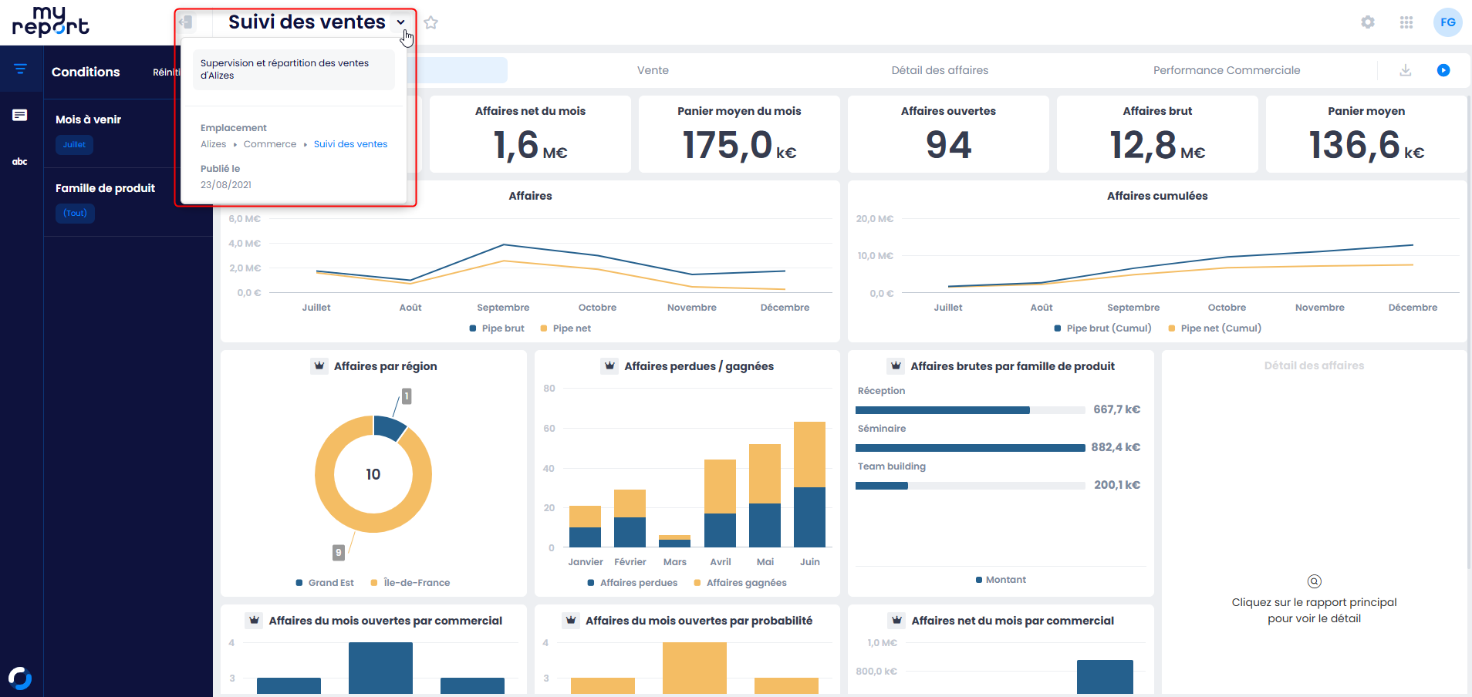Open the filter conditions sidebar icon
The width and height of the screenshot is (1472, 697).
pos(21,69)
